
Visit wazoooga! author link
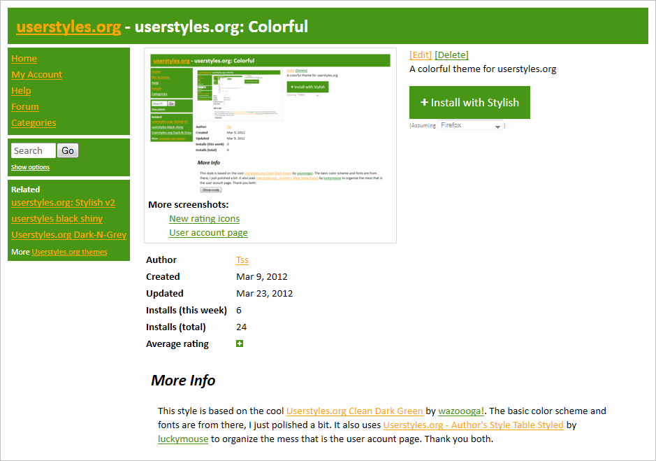(x=461, y=411)
